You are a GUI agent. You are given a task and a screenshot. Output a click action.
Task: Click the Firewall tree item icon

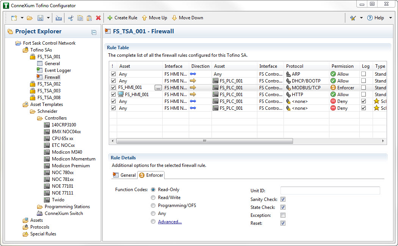(x=39, y=77)
